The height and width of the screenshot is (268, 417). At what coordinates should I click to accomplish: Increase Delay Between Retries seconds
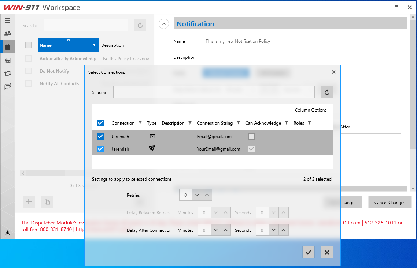pos(284,212)
